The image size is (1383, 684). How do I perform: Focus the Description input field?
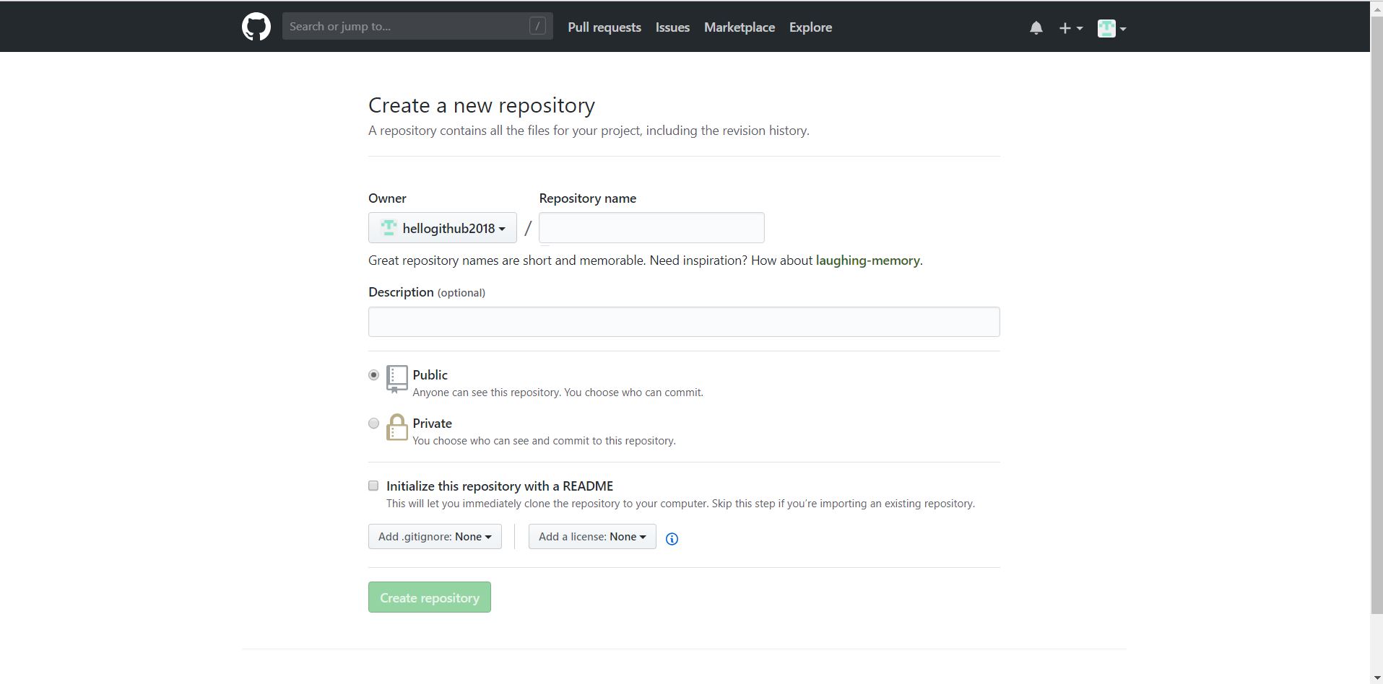click(684, 322)
